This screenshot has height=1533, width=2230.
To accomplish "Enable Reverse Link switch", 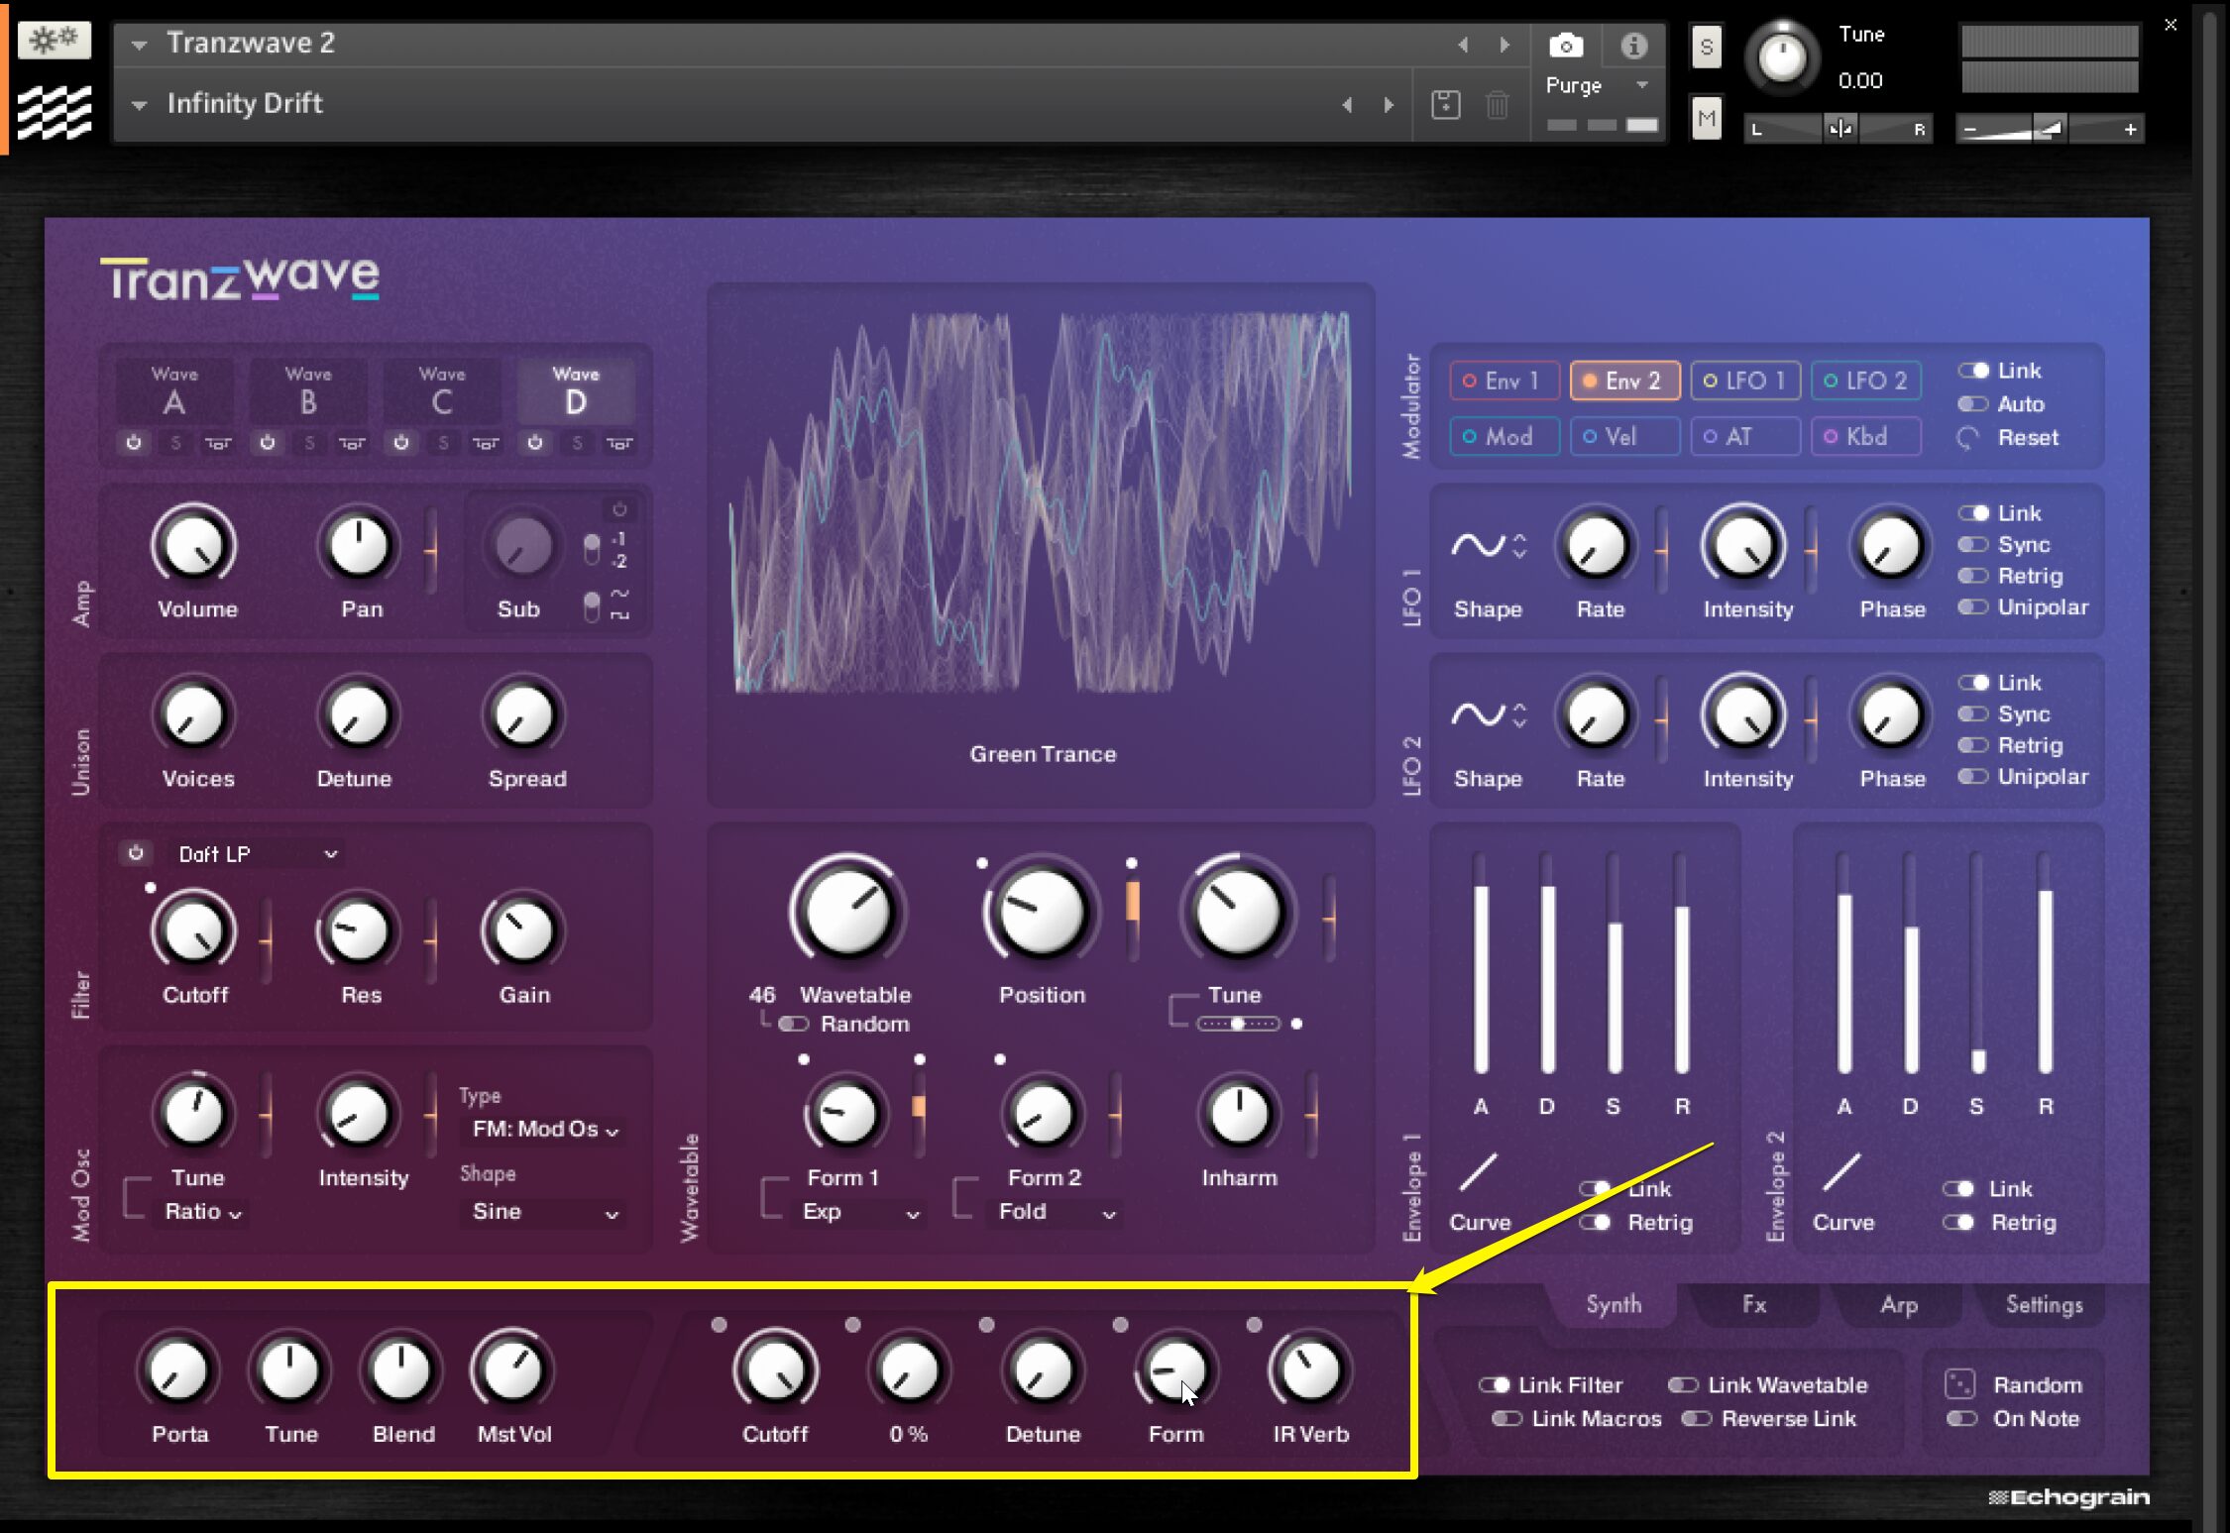I will pos(1697,1419).
